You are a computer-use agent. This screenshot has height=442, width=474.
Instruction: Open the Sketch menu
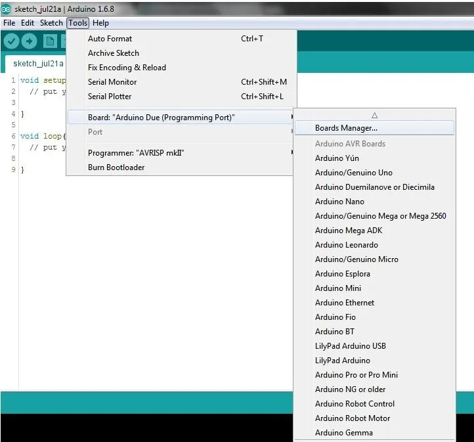pos(51,23)
